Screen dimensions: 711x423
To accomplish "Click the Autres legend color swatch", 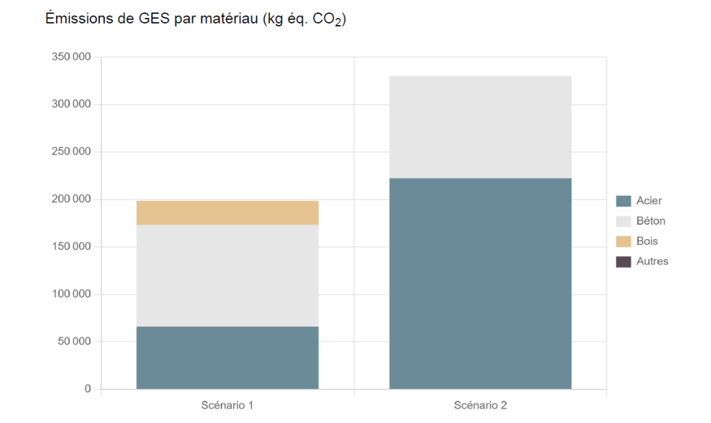I will coord(623,262).
